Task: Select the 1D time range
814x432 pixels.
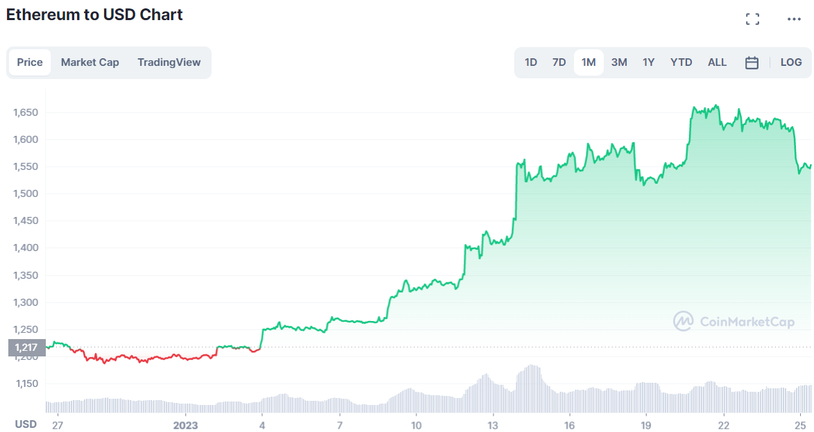Action: pos(531,62)
